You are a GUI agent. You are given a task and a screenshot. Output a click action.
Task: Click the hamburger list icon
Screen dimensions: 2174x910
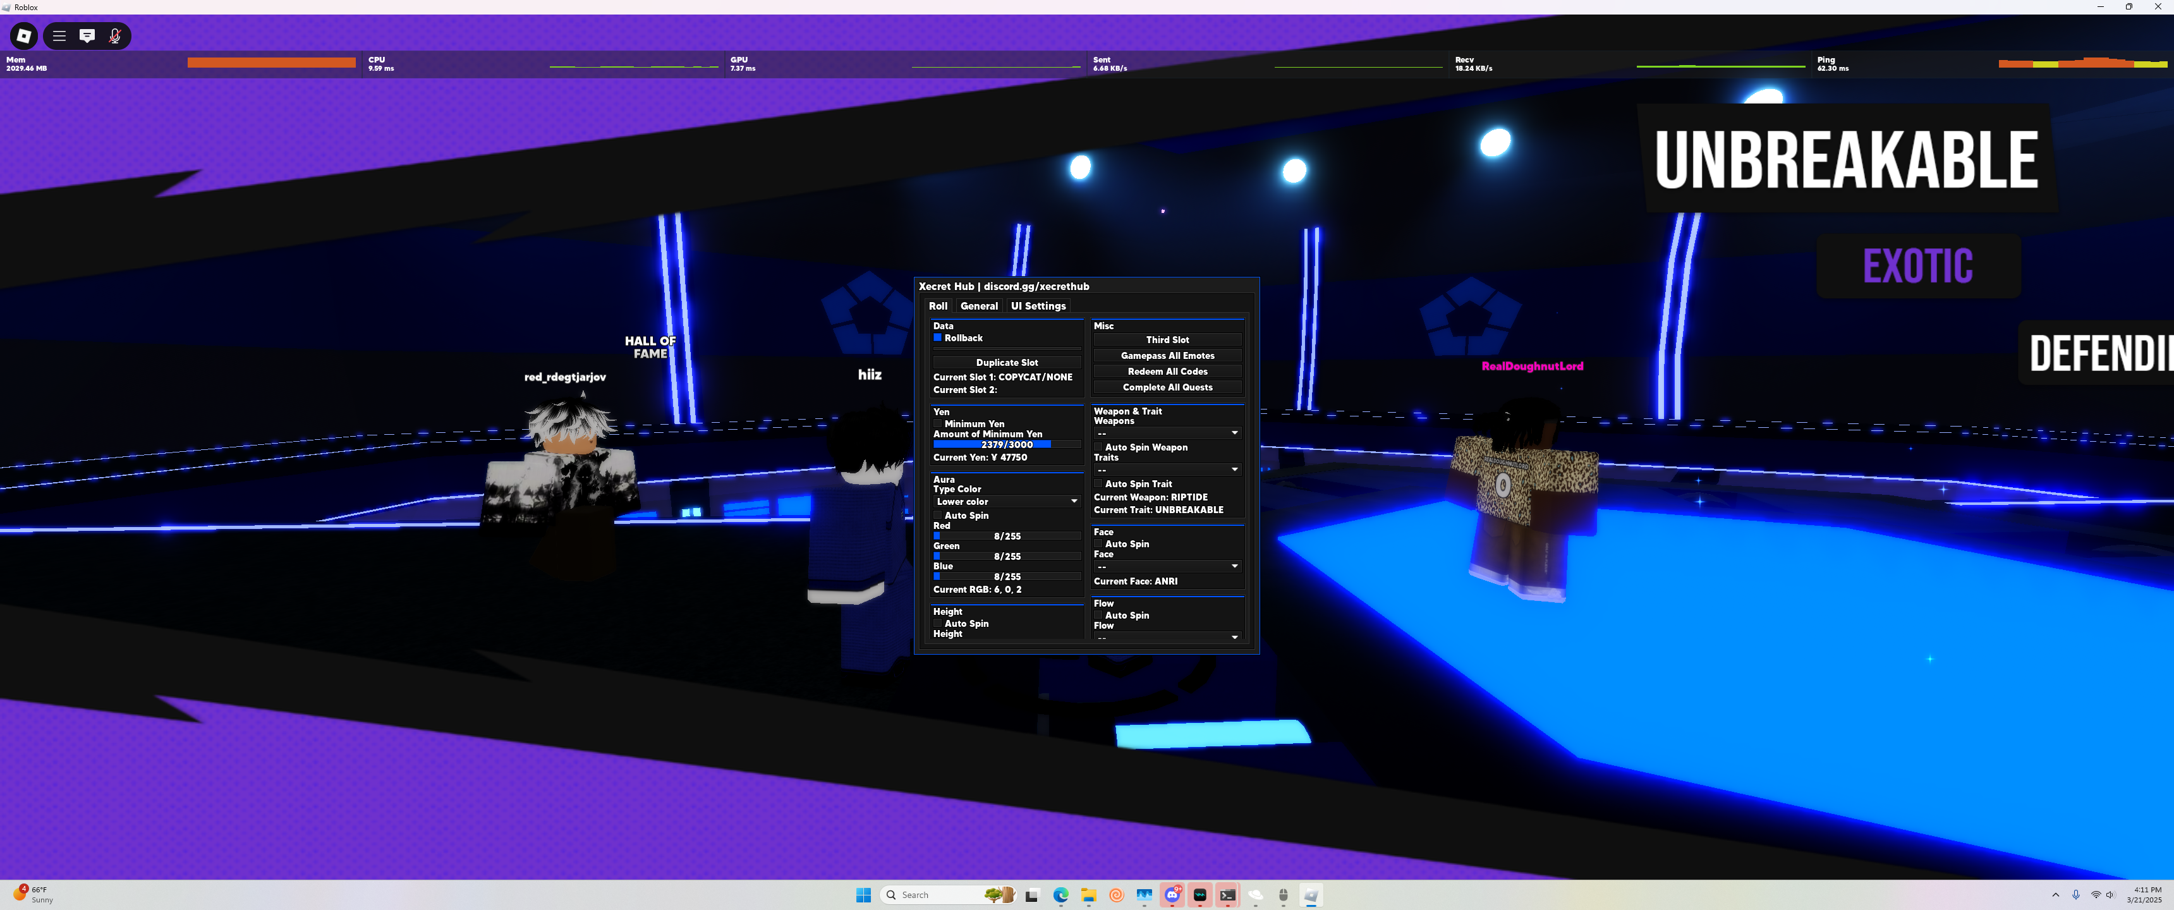59,35
